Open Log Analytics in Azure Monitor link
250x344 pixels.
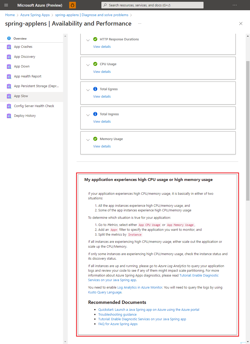[140, 288]
